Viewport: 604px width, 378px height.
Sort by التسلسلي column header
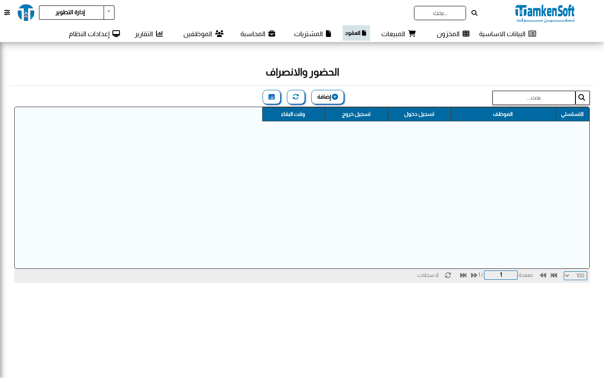[x=573, y=114]
